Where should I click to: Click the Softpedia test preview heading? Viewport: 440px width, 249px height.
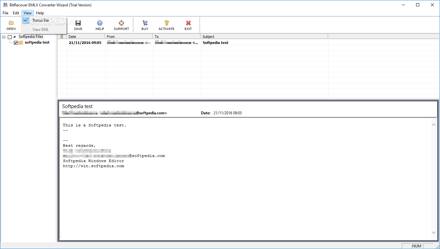77,106
